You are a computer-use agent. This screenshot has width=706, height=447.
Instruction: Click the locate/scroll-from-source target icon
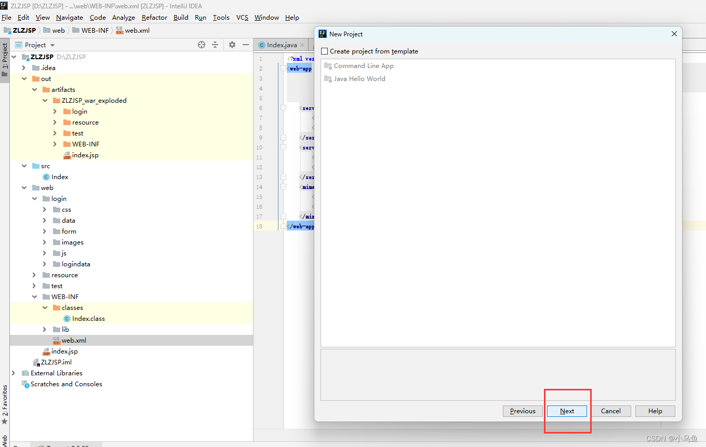[x=202, y=45]
